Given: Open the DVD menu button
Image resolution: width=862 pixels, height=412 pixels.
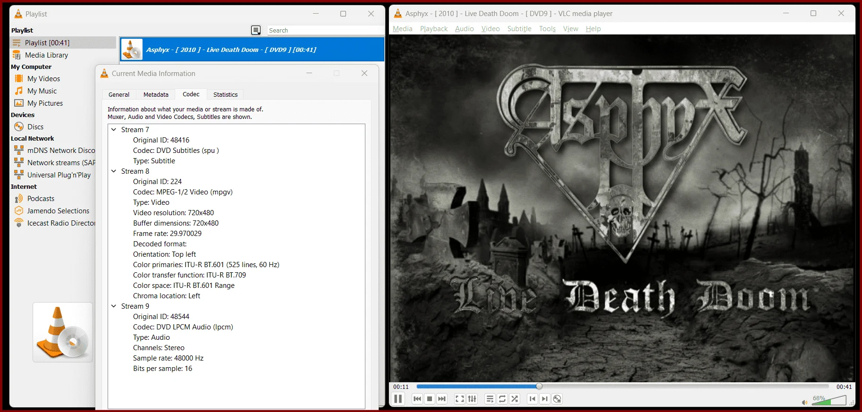Looking at the screenshot, I should point(557,399).
